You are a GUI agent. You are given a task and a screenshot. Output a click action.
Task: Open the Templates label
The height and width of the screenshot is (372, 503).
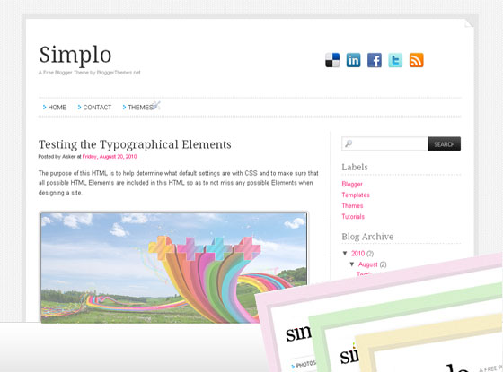click(356, 195)
